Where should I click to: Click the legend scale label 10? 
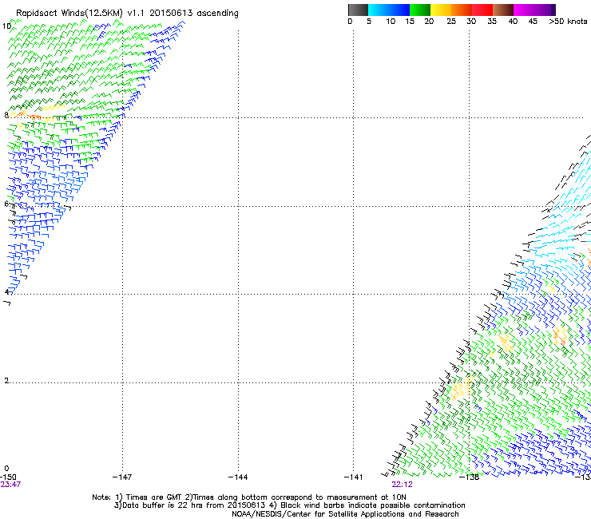[391, 22]
